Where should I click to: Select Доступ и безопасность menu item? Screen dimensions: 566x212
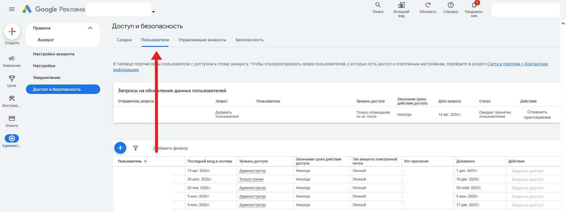coord(63,89)
